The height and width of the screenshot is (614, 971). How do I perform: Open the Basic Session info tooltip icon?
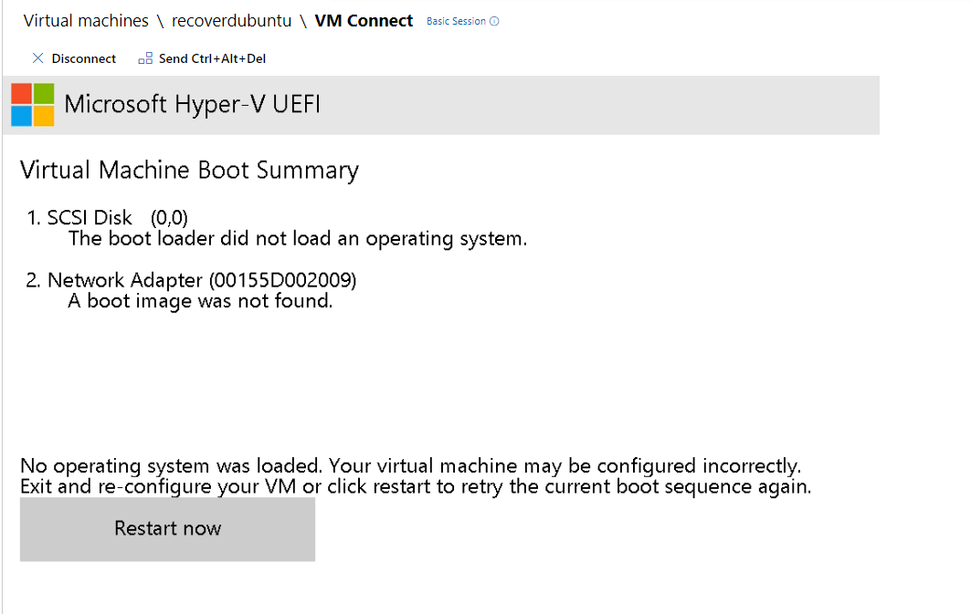click(494, 20)
